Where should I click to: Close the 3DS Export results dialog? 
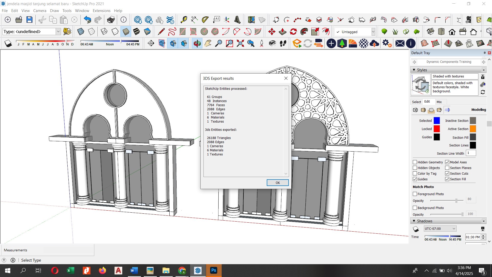(286, 78)
